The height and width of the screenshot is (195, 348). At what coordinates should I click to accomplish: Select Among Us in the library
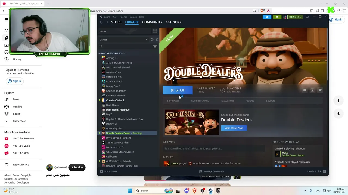112,58
